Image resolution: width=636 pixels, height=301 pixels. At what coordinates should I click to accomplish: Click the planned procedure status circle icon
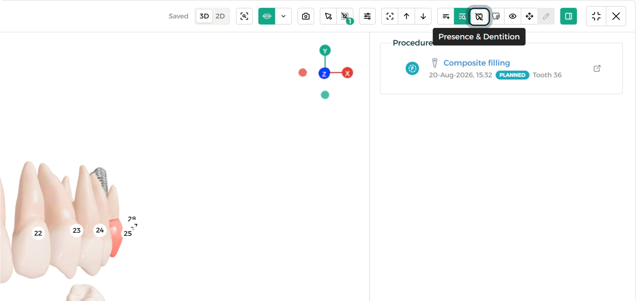coord(412,69)
